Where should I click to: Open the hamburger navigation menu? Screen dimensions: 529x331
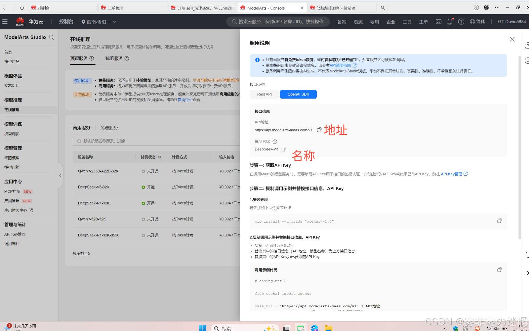(5, 21)
